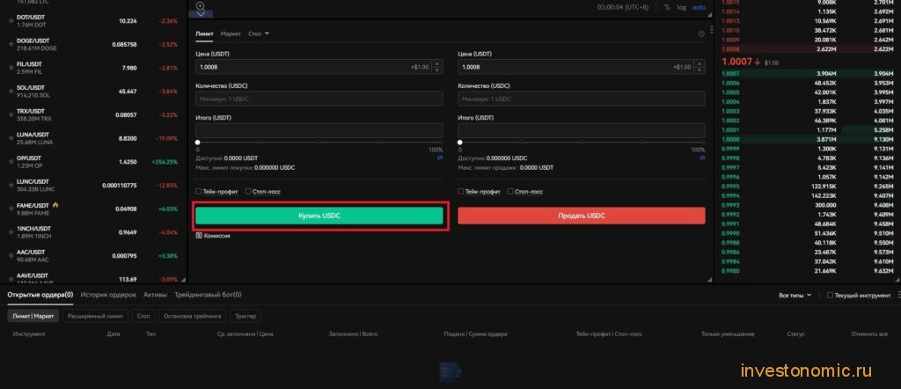Click the 1.0007 last price

pos(737,62)
